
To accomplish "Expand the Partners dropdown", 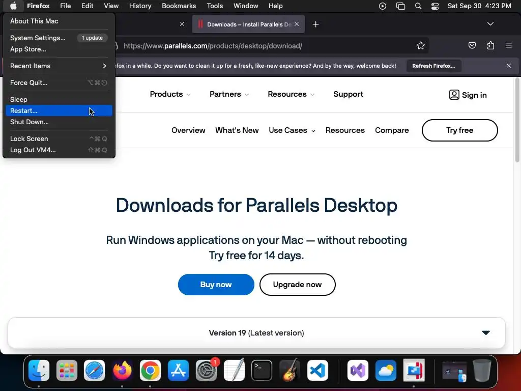I will point(229,94).
